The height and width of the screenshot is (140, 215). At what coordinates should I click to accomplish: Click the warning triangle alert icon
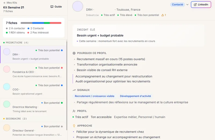163,15
